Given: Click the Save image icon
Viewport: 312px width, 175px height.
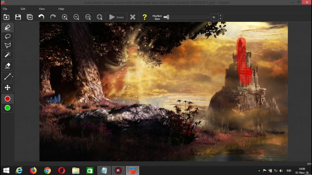Looking at the screenshot, I should click(x=18, y=17).
